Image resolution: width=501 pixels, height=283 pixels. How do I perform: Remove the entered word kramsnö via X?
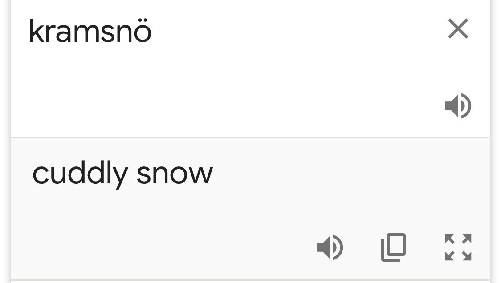(458, 29)
